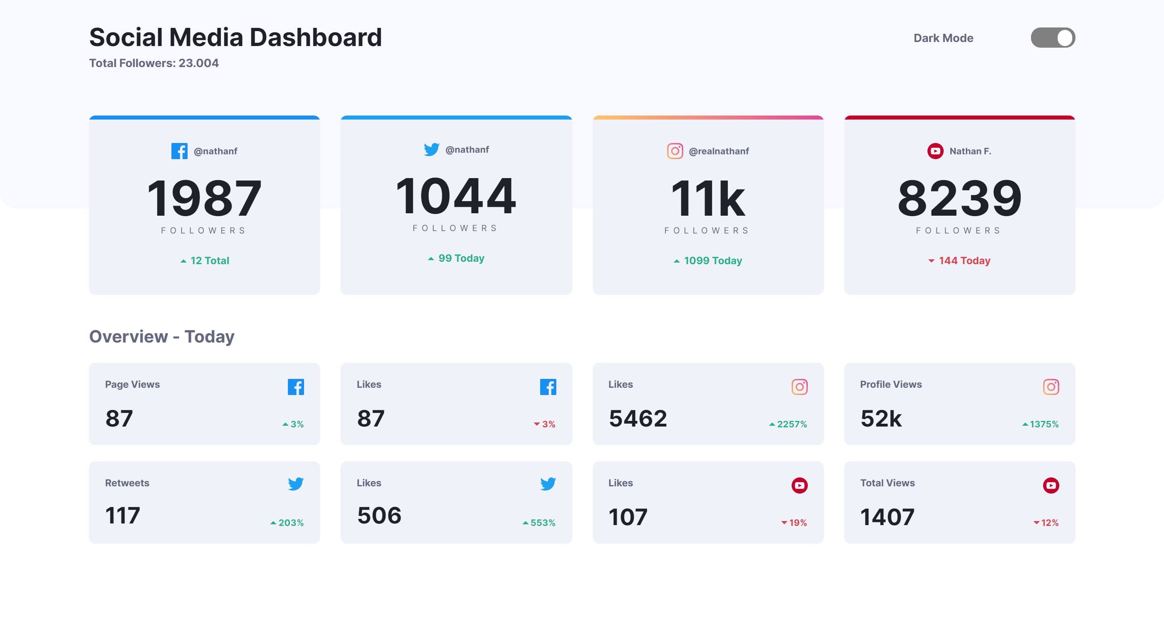The width and height of the screenshot is (1164, 639).
Task: Click the YouTube name Nathan F.
Action: pos(970,151)
